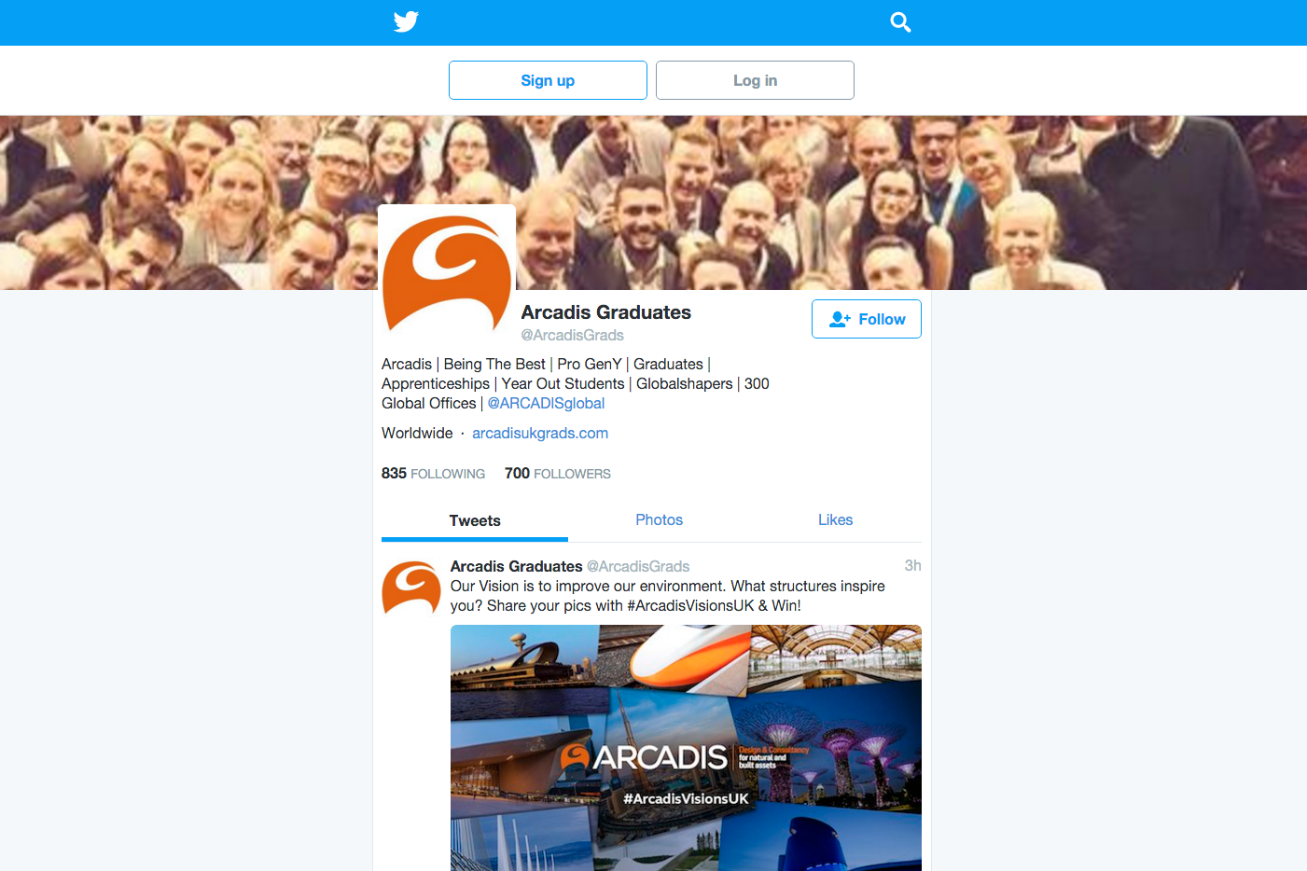Viewport: 1307px width, 871px height.
Task: Click the Worldwide location text
Action: (x=417, y=433)
